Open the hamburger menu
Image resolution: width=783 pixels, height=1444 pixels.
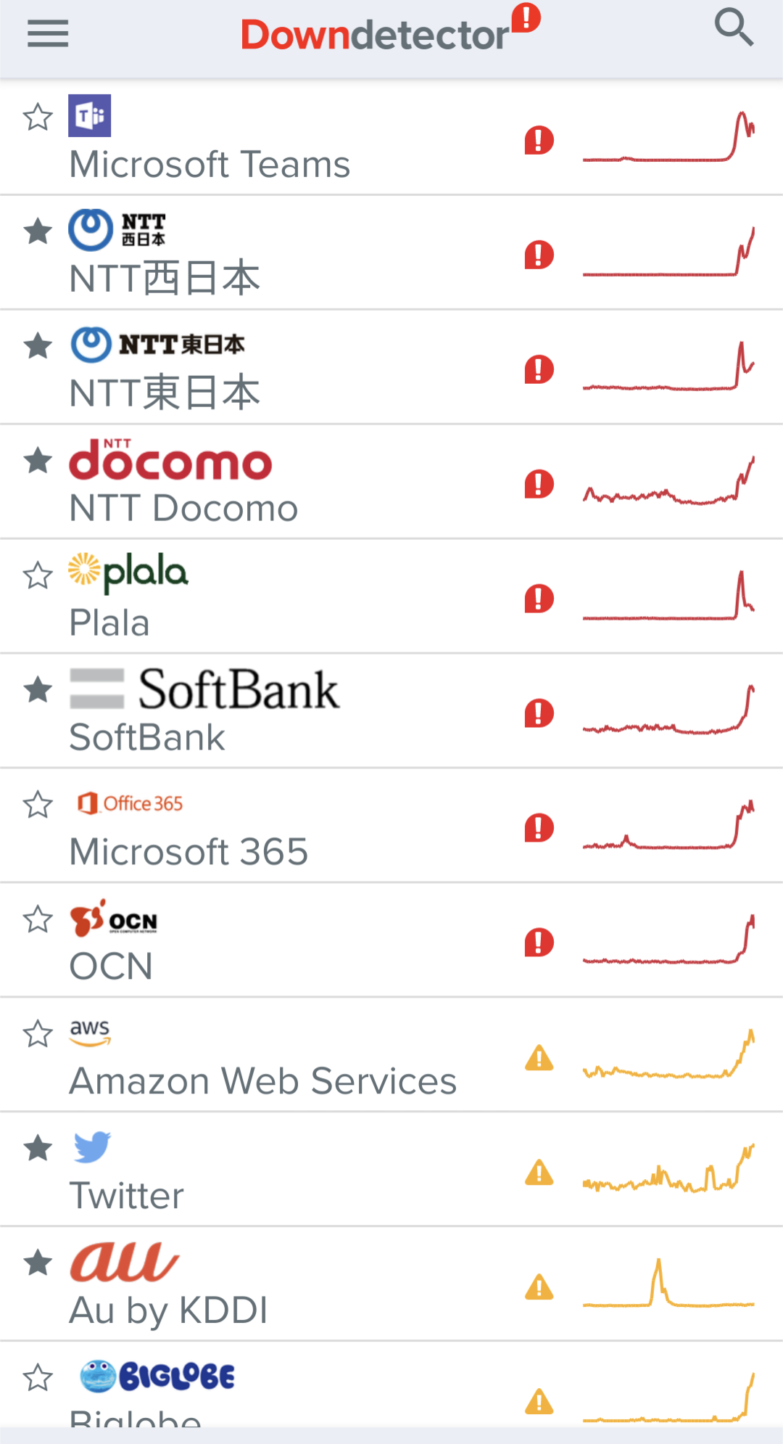tap(48, 33)
